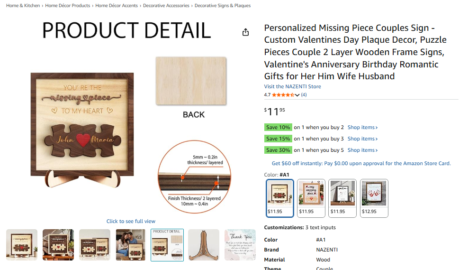View the wooden stand thumbnail
Image resolution: width=468 pixels, height=270 pixels.
click(x=204, y=245)
